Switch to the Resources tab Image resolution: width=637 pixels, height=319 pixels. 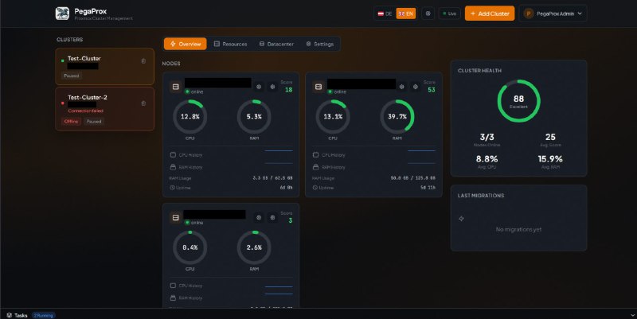click(x=230, y=44)
